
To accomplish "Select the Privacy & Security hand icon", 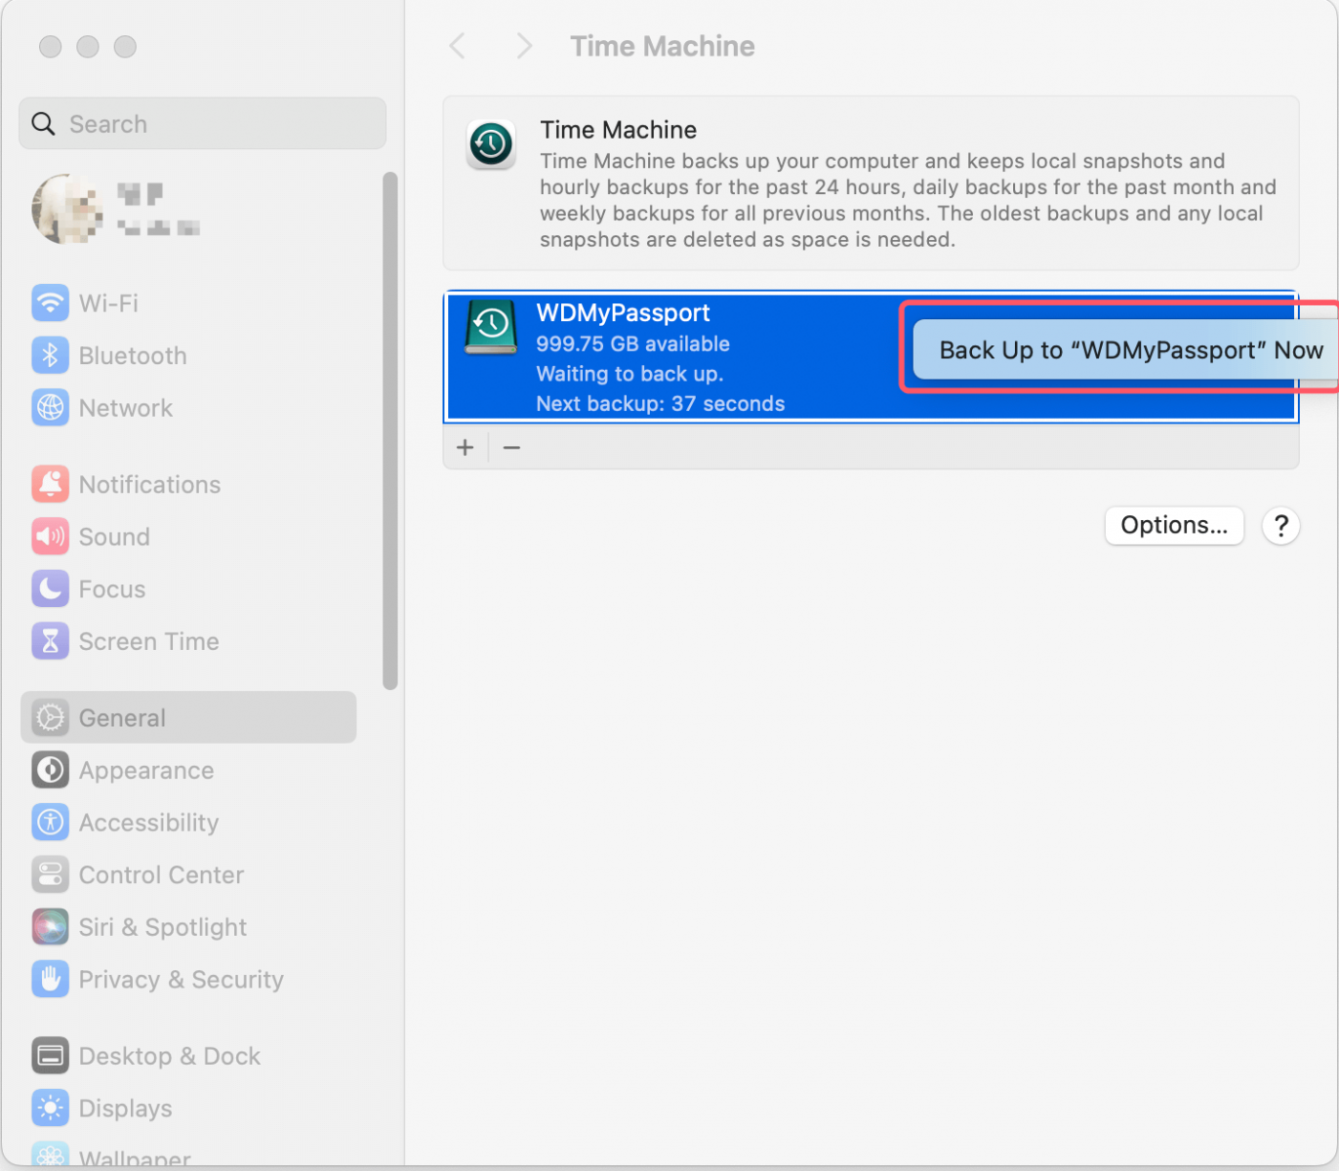I will (x=50, y=980).
